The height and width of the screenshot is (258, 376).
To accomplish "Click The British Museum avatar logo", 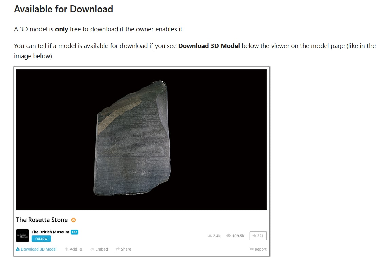I will point(22,236).
